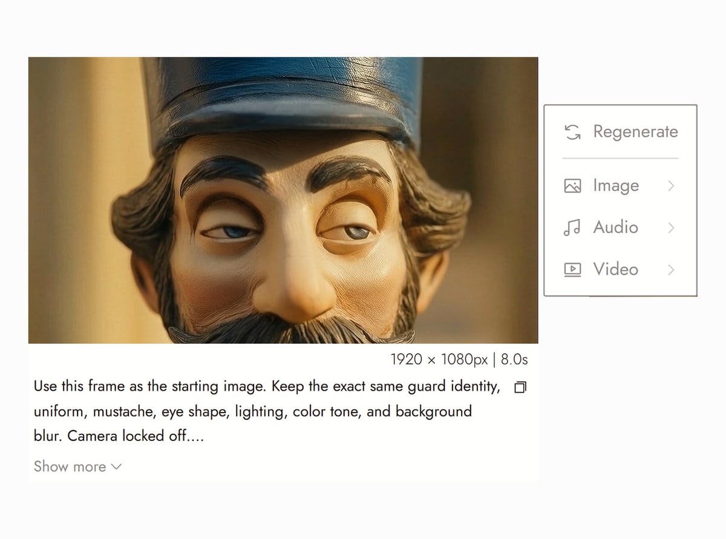Click the Audio music note icon
Image resolution: width=726 pixels, height=539 pixels.
point(572,227)
